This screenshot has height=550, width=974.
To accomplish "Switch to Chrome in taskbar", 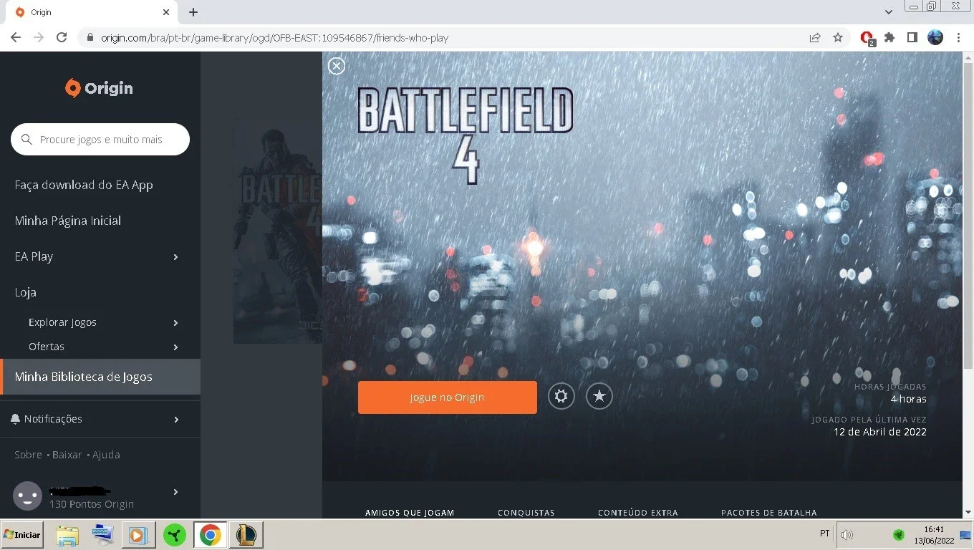I will coord(210,535).
